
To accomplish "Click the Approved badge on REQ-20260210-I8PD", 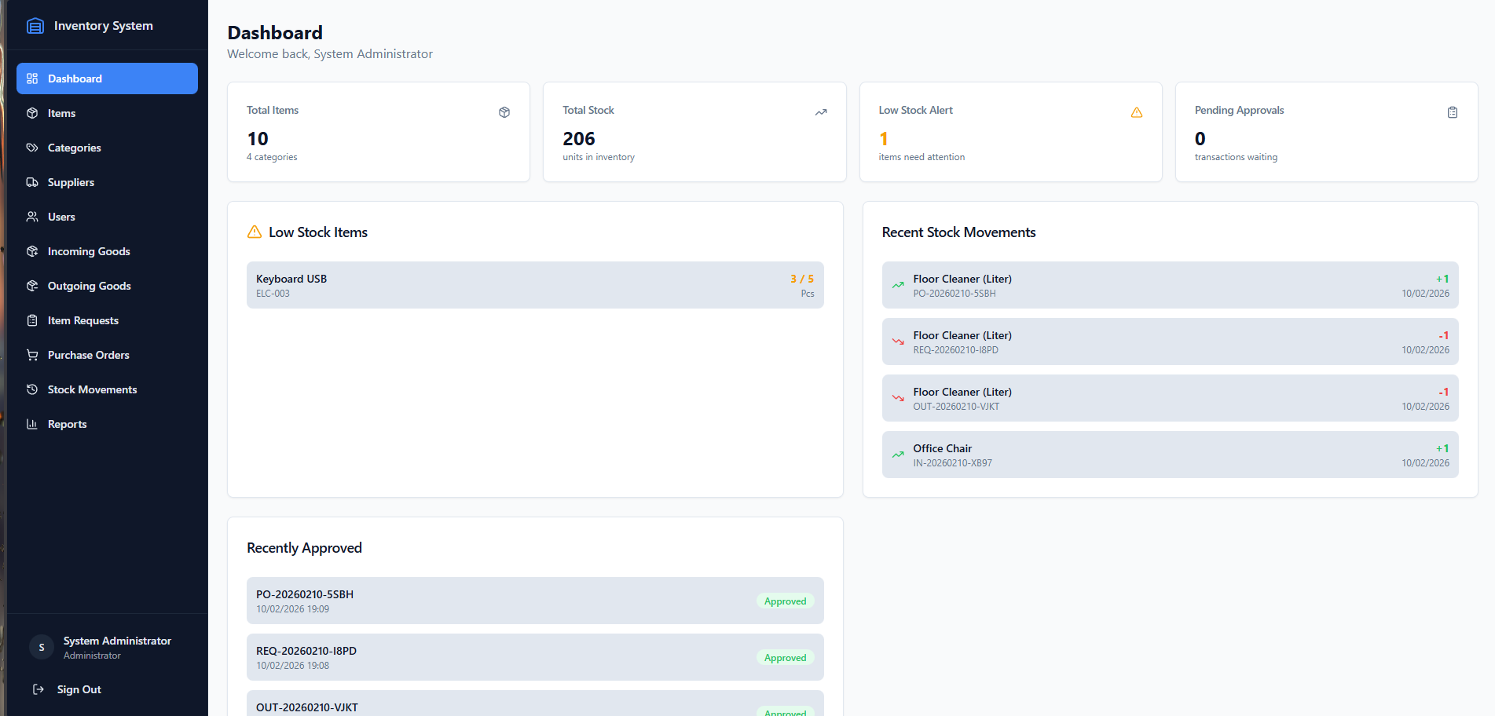I will point(785,658).
